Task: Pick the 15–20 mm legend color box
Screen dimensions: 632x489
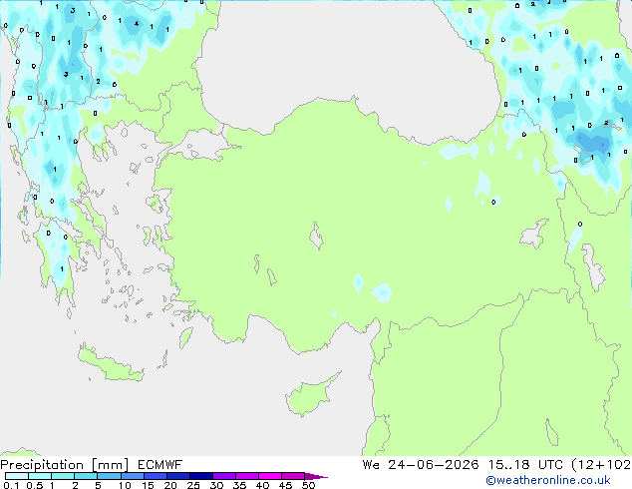Action: pos(155,476)
